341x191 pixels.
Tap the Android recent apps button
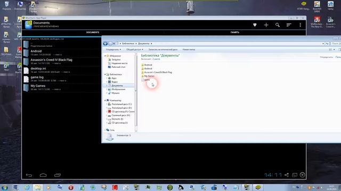[x=58, y=175]
